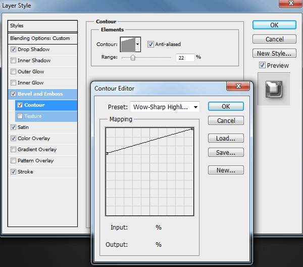
Task: Click the New Style... button
Action: tap(274, 53)
